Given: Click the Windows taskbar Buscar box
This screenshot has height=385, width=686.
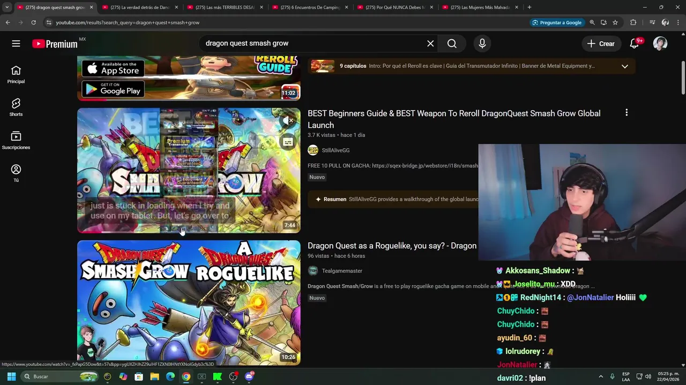Looking at the screenshot, I should pyautogui.click(x=61, y=376).
